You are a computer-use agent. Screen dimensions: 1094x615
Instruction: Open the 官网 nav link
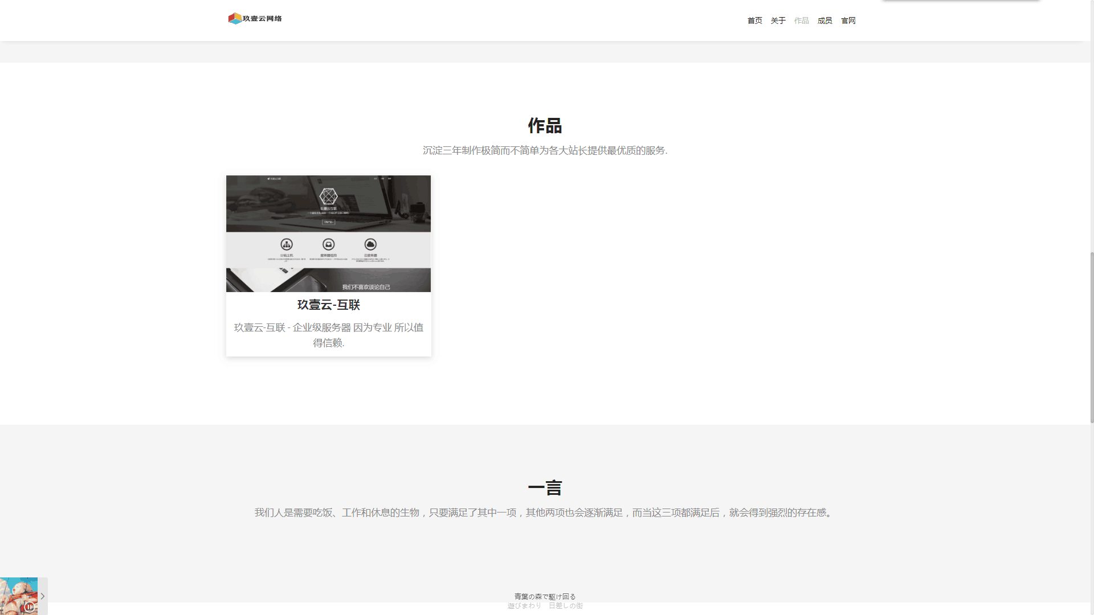click(x=848, y=20)
